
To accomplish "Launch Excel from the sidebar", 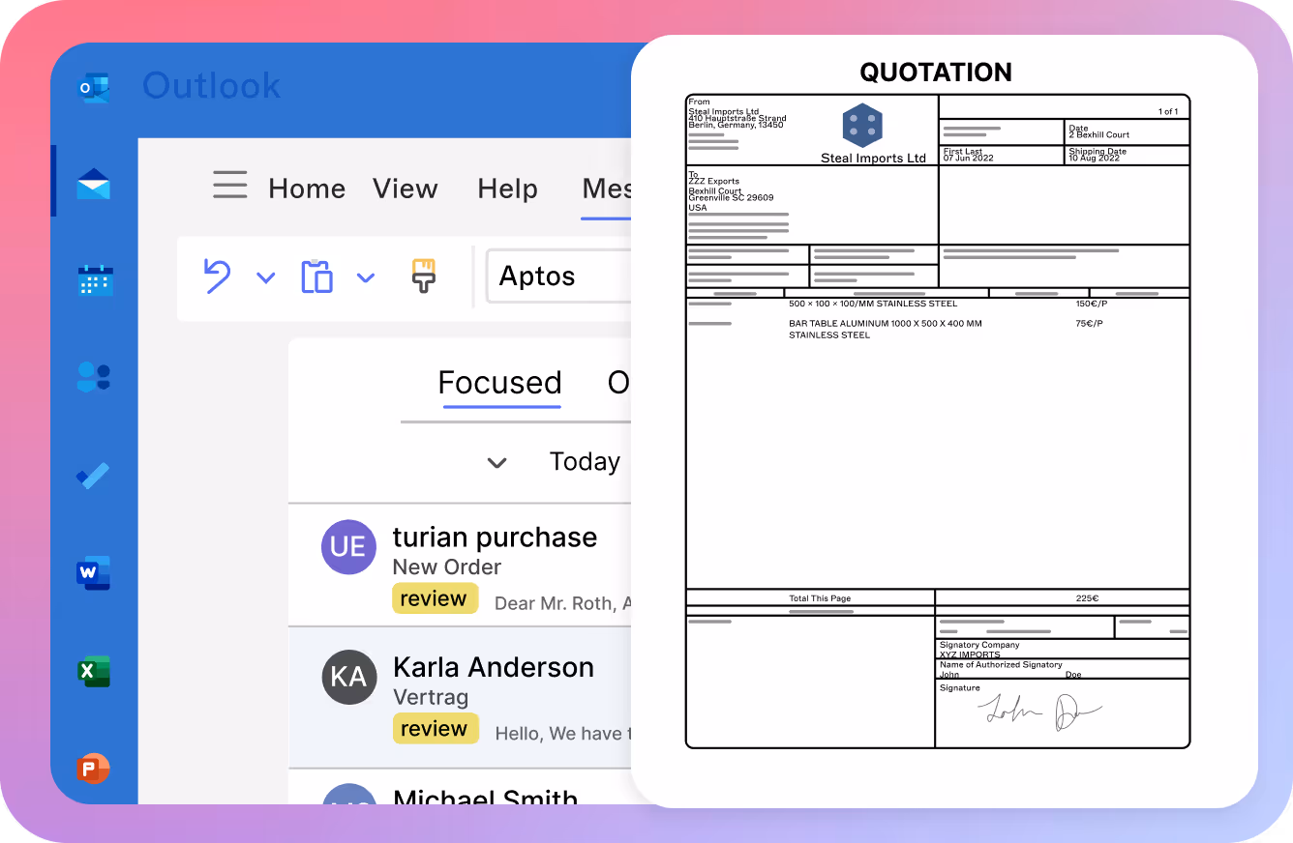I will point(94,671).
